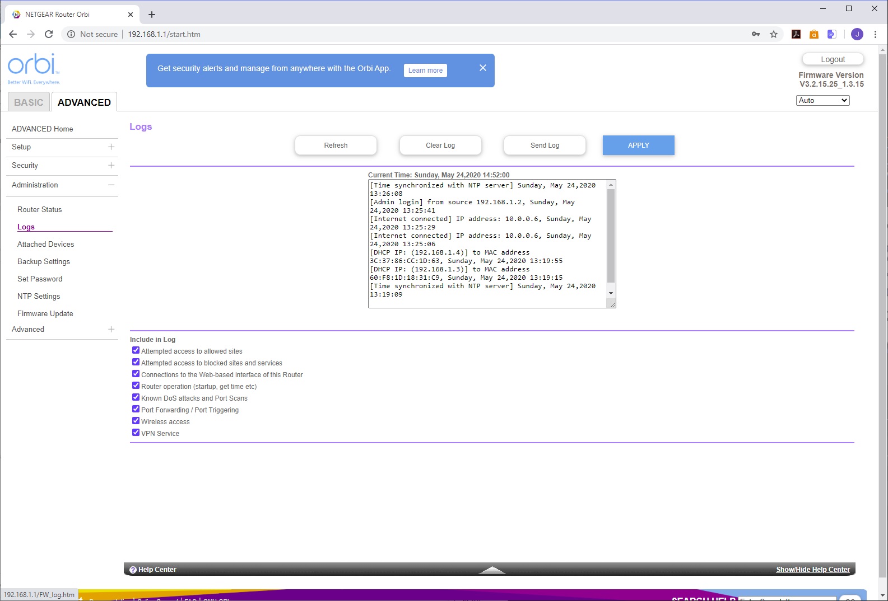Dismiss the Orbi App banner

483,68
